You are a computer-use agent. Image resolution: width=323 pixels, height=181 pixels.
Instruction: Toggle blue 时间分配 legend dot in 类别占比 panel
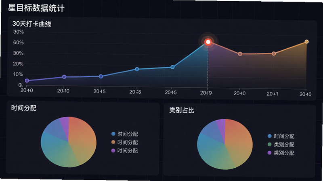click(x=269, y=136)
